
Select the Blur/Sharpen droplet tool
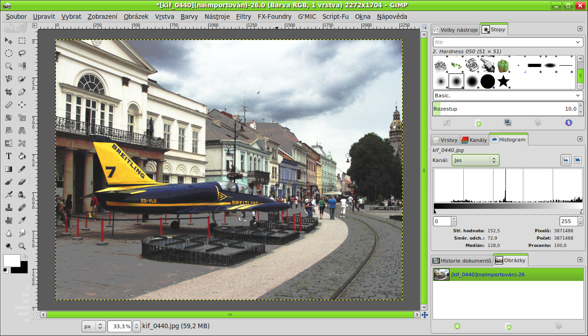coord(9,233)
